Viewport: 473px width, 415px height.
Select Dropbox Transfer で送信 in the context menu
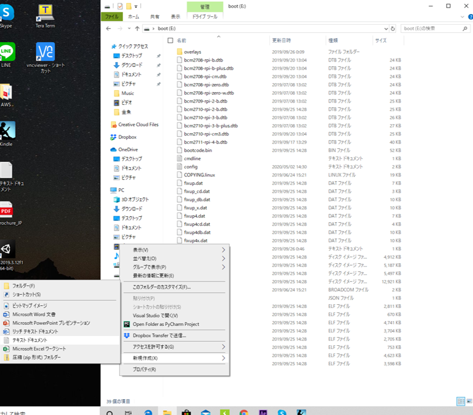tap(170, 335)
